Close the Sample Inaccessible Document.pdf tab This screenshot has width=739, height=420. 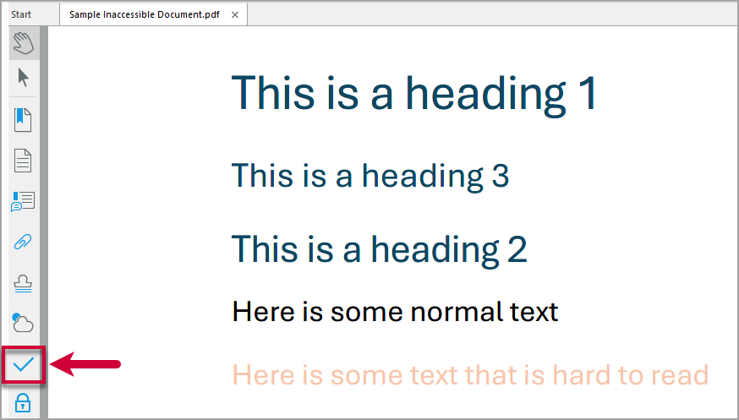(x=235, y=15)
